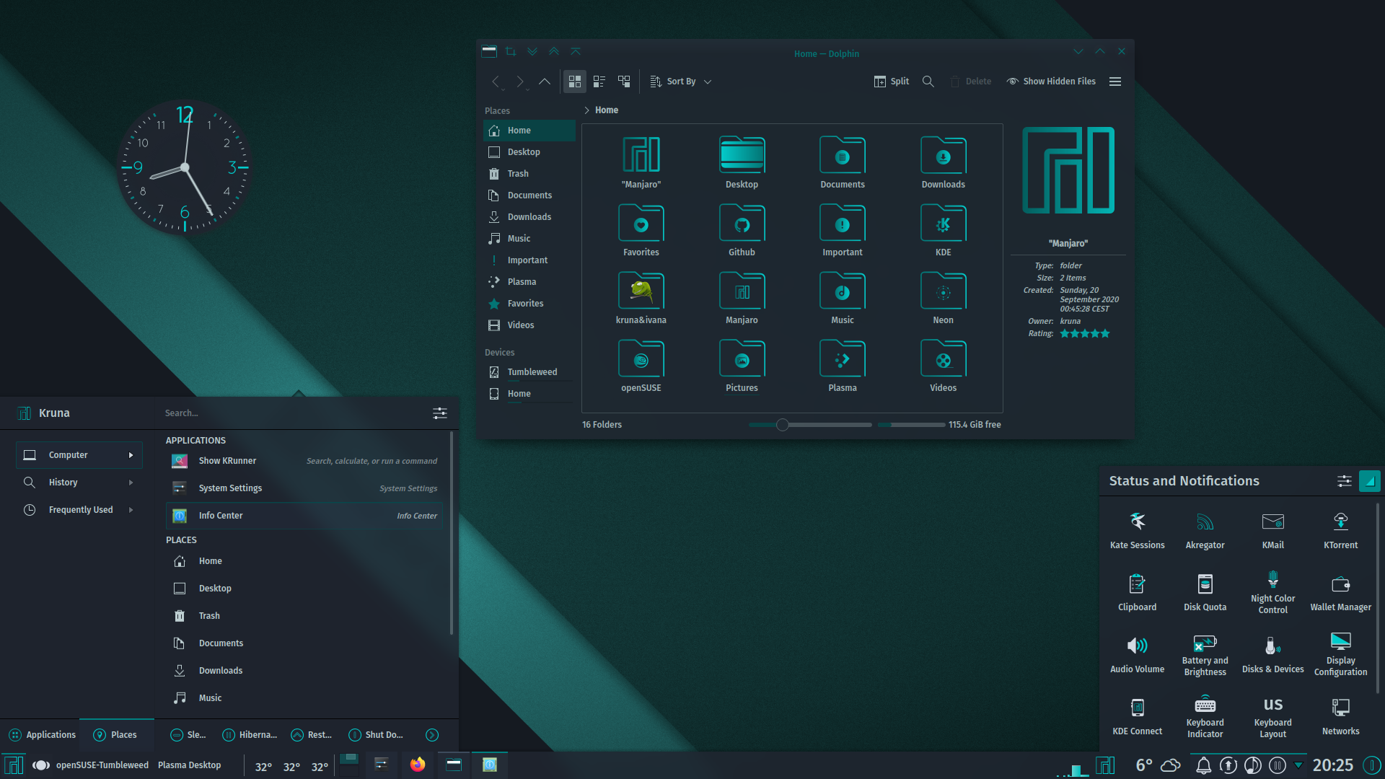Open forward history dropdown in Dolphin
Image resolution: width=1385 pixels, height=779 pixels.
point(527,89)
